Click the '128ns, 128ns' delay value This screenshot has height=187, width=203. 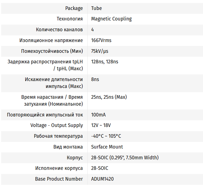pos(105,62)
